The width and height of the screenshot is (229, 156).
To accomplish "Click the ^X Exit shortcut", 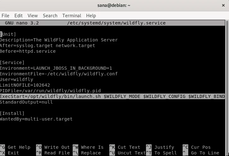I will (9, 153).
